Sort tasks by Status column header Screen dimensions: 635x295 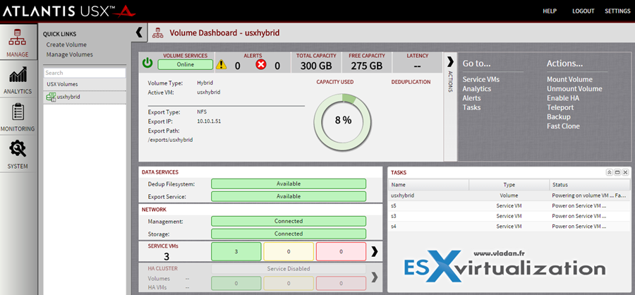click(x=590, y=185)
